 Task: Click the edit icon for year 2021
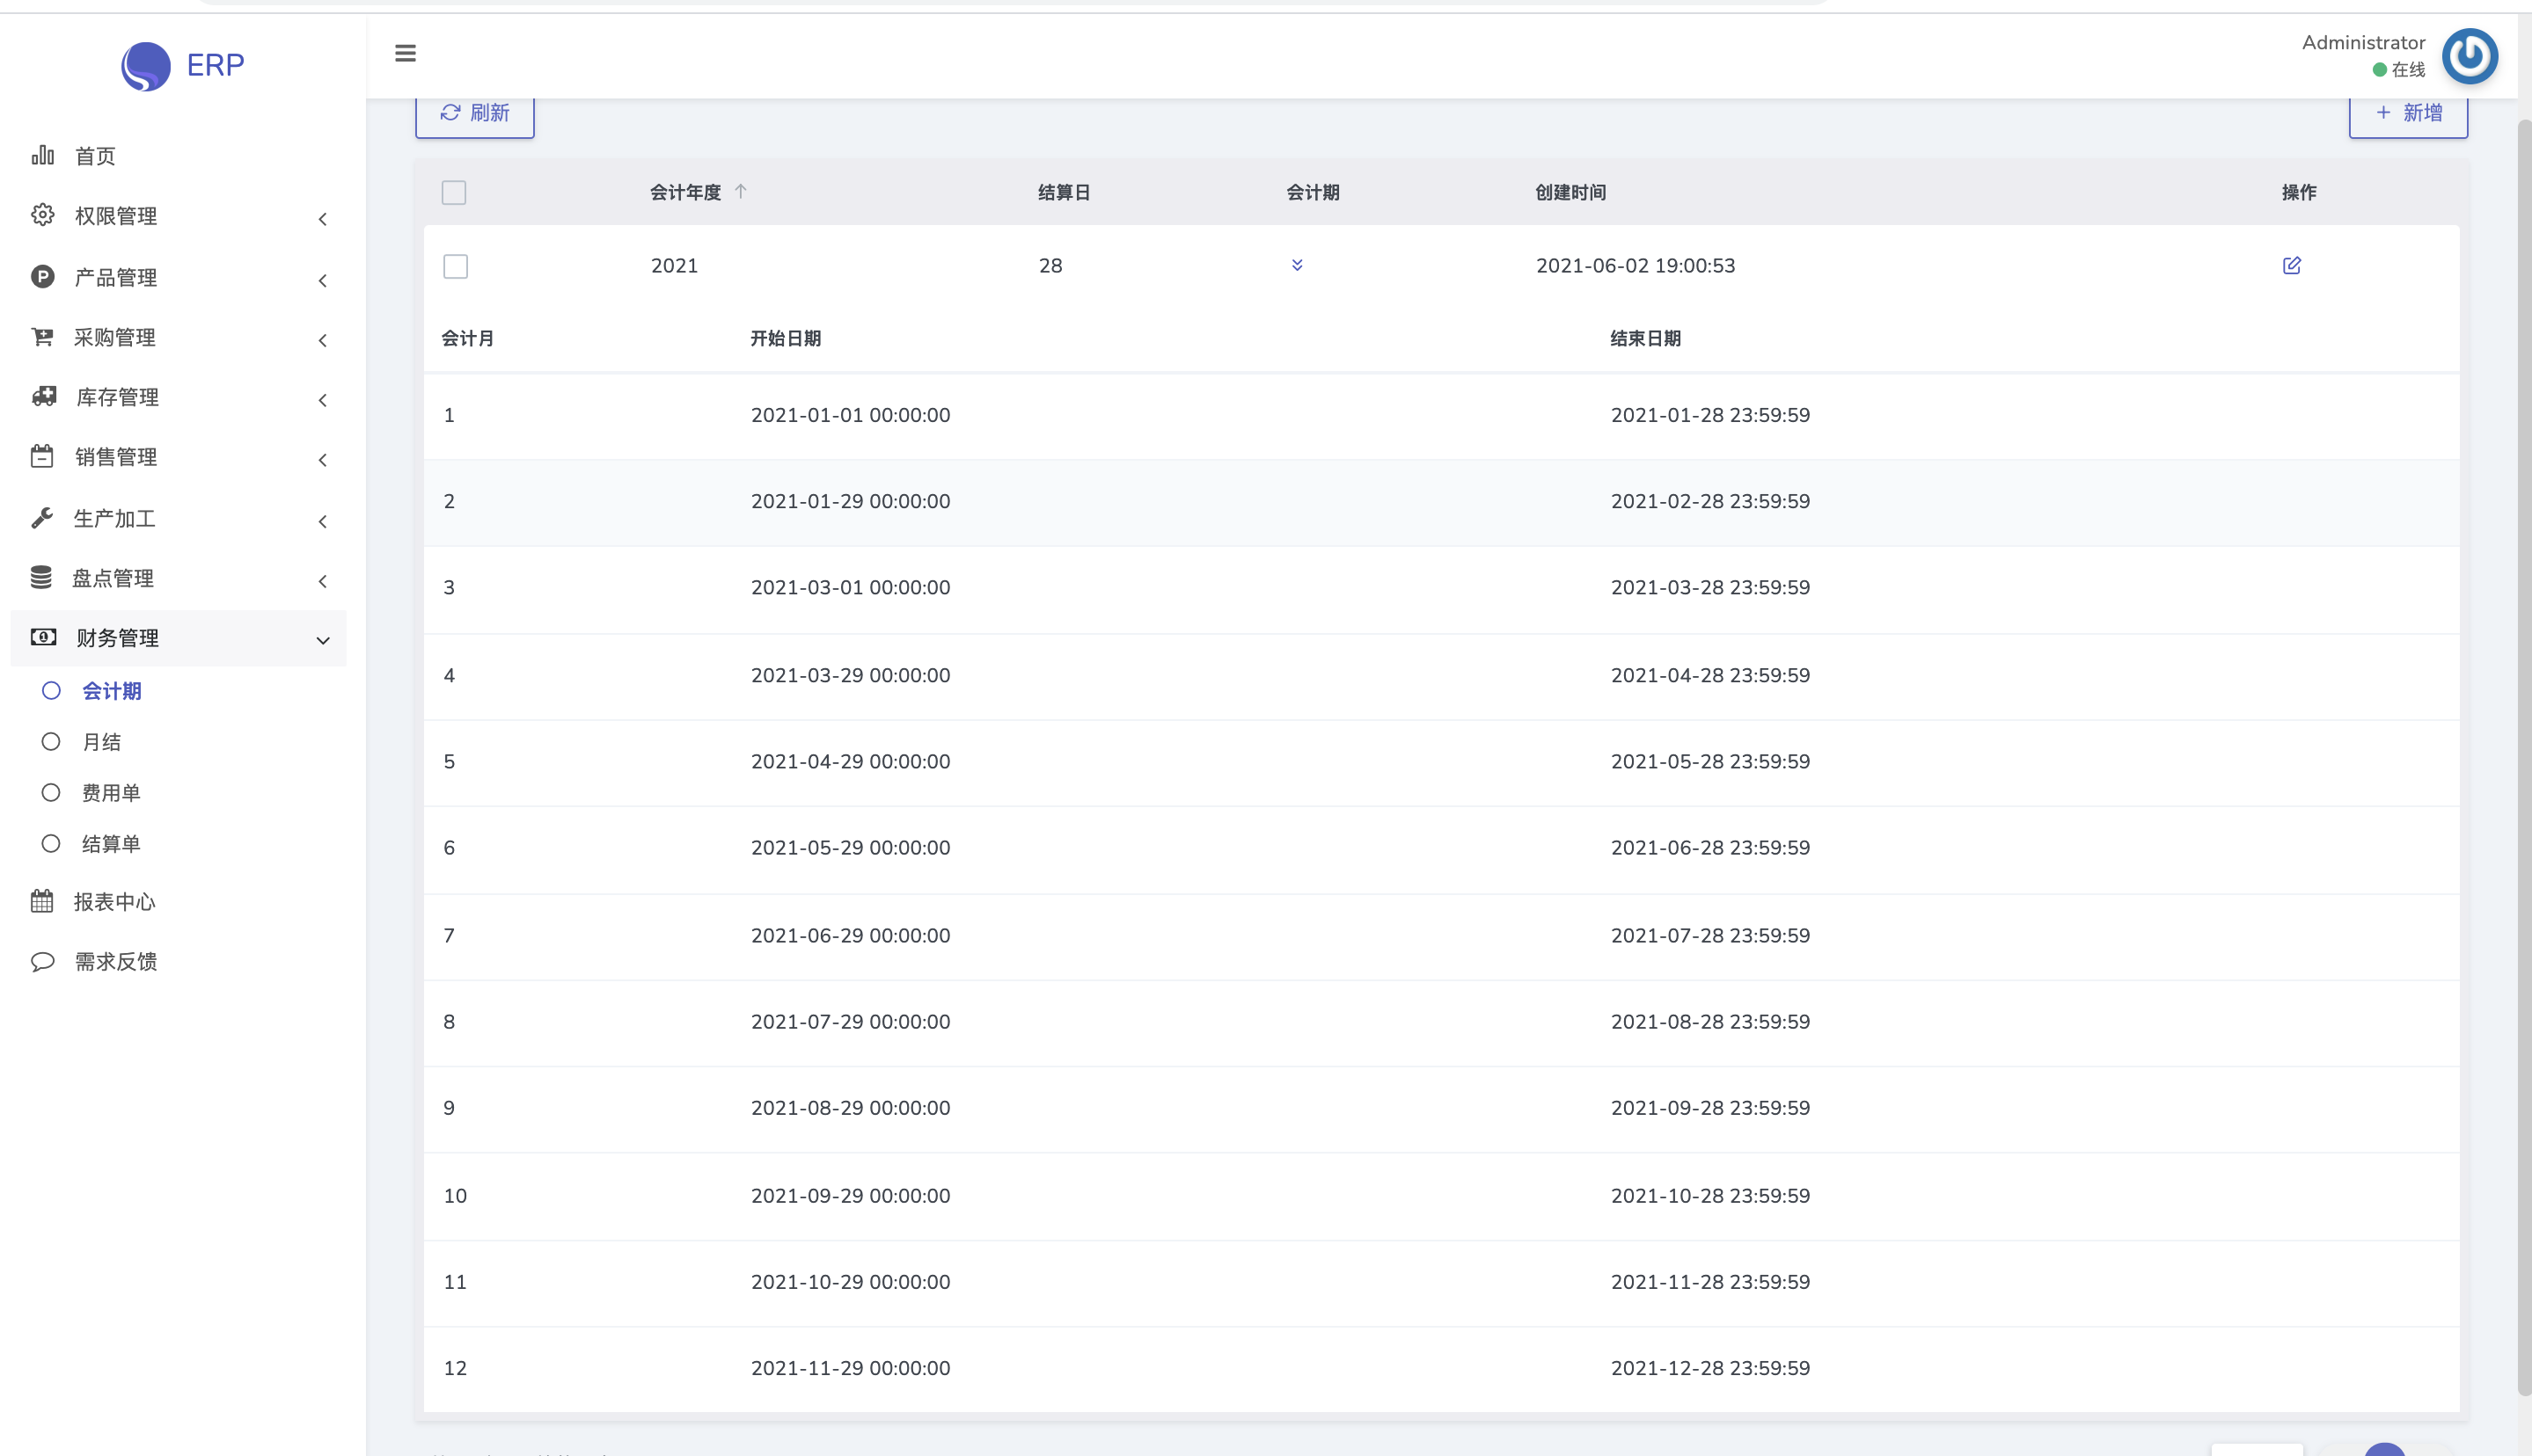[2291, 265]
